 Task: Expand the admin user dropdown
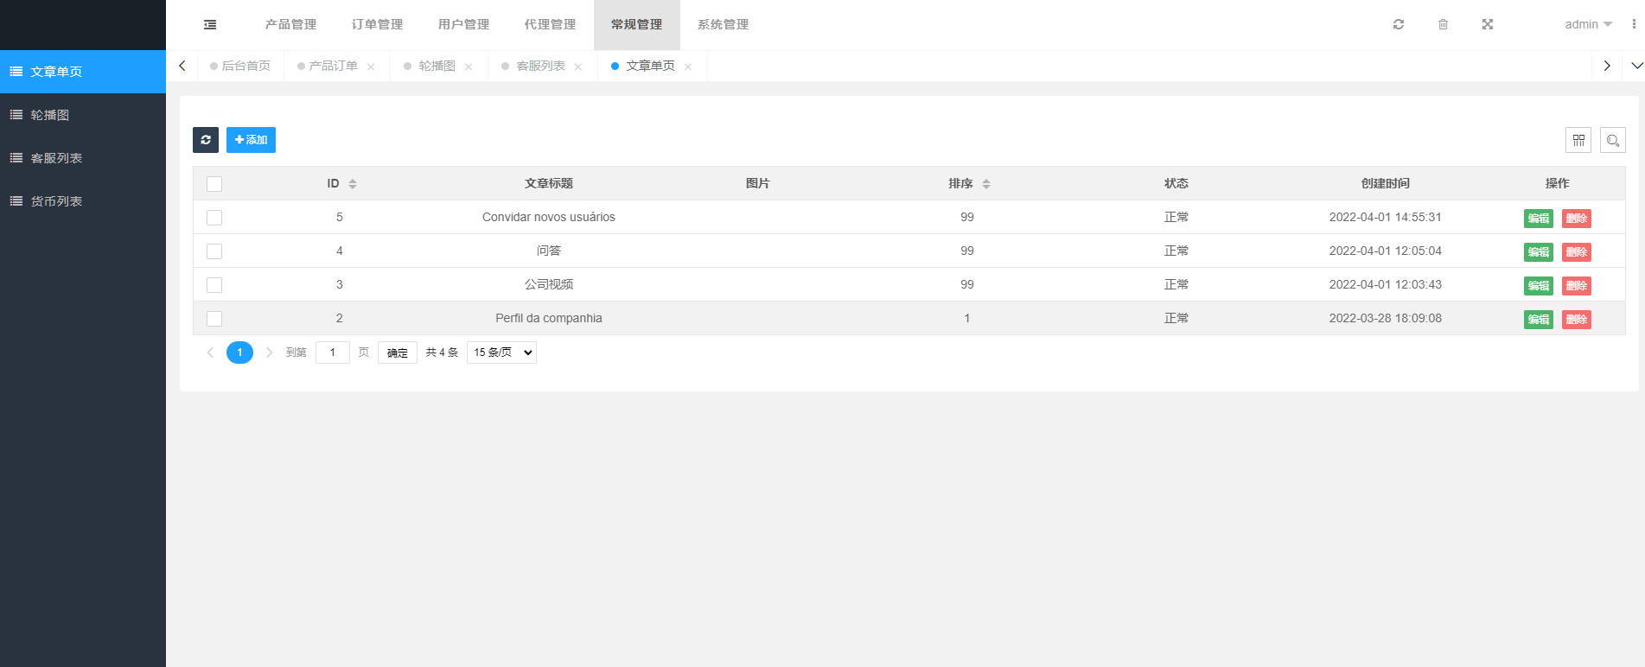point(1588,24)
